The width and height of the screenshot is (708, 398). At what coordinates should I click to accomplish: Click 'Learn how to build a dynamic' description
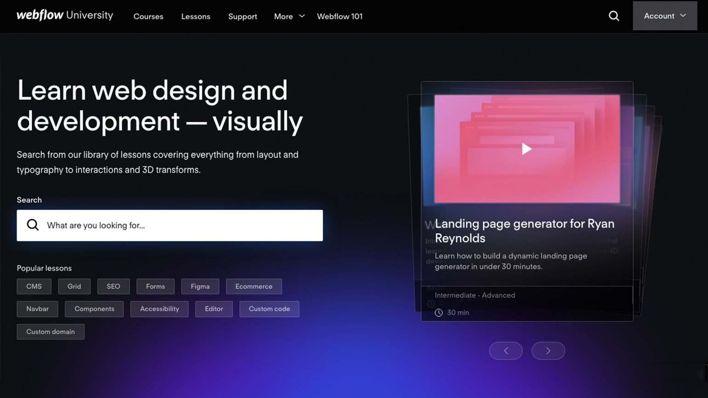click(x=511, y=261)
